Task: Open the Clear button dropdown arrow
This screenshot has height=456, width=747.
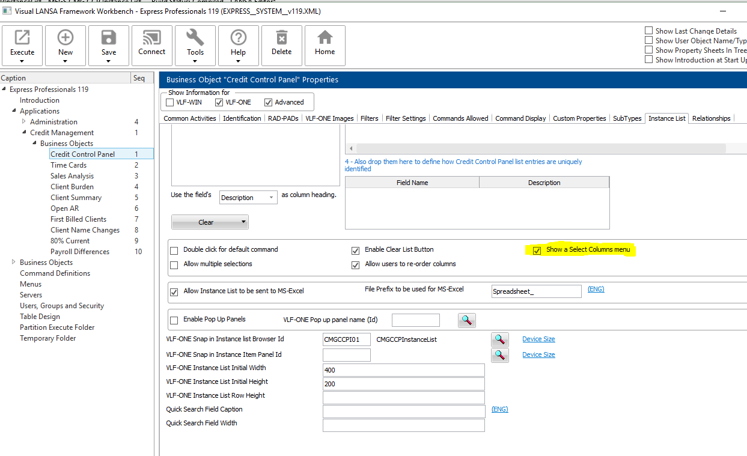Action: tap(243, 222)
